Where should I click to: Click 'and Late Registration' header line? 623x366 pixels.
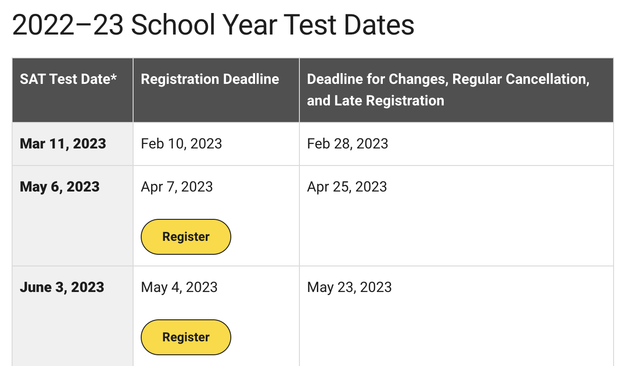(375, 100)
